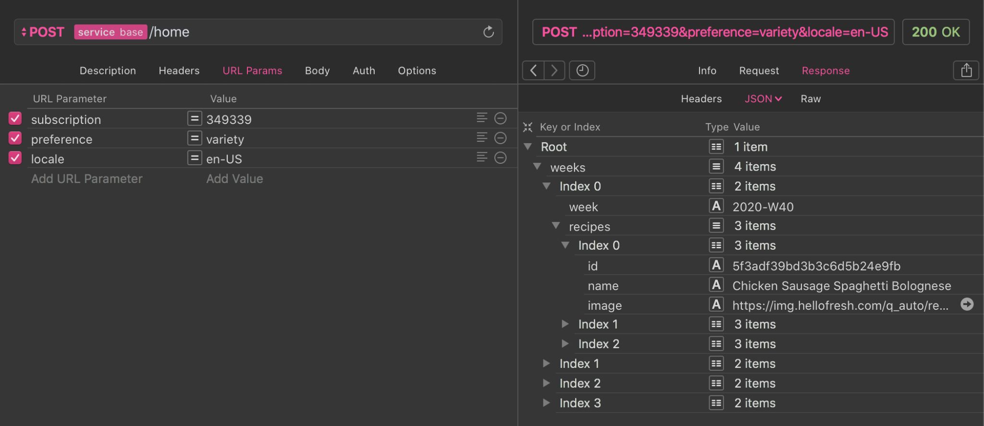This screenshot has height=426, width=984.
Task: Click the 200 OK status badge
Action: [935, 32]
